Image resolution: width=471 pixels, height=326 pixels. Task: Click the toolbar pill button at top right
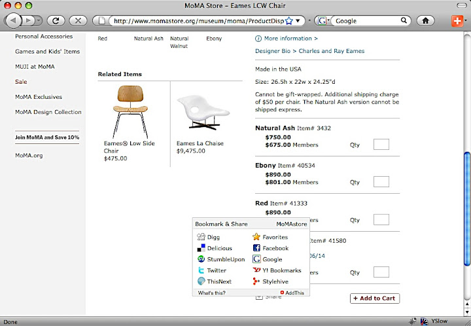[x=462, y=5]
